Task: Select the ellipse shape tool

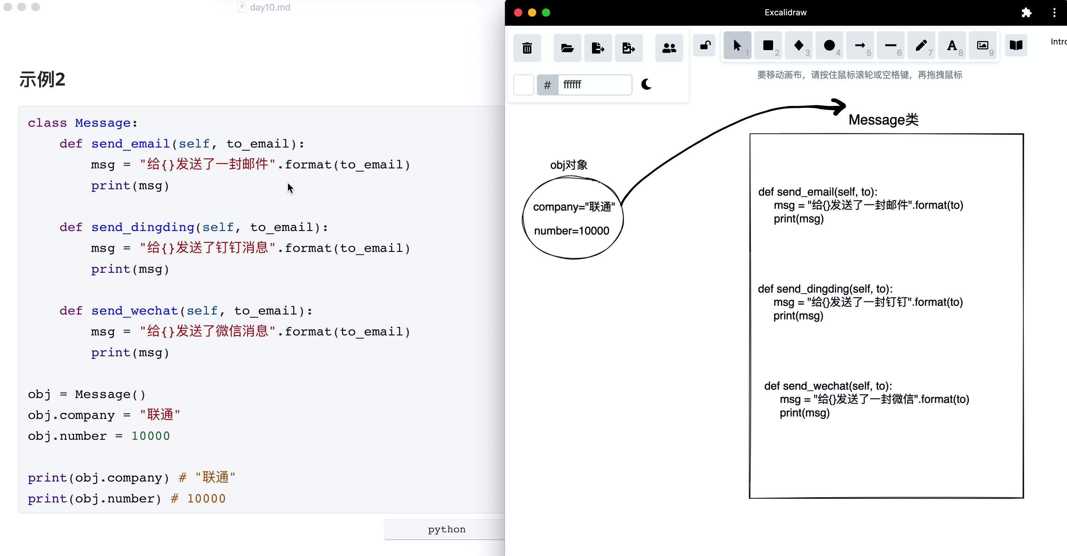Action: (x=829, y=46)
